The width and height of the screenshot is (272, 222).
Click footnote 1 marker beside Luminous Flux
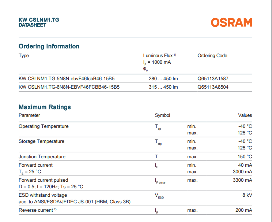(x=175, y=55)
